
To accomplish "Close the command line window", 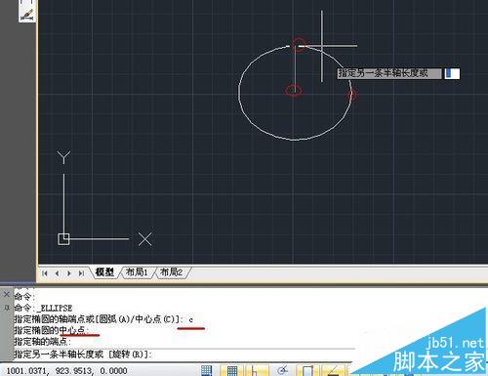I will coord(7,294).
